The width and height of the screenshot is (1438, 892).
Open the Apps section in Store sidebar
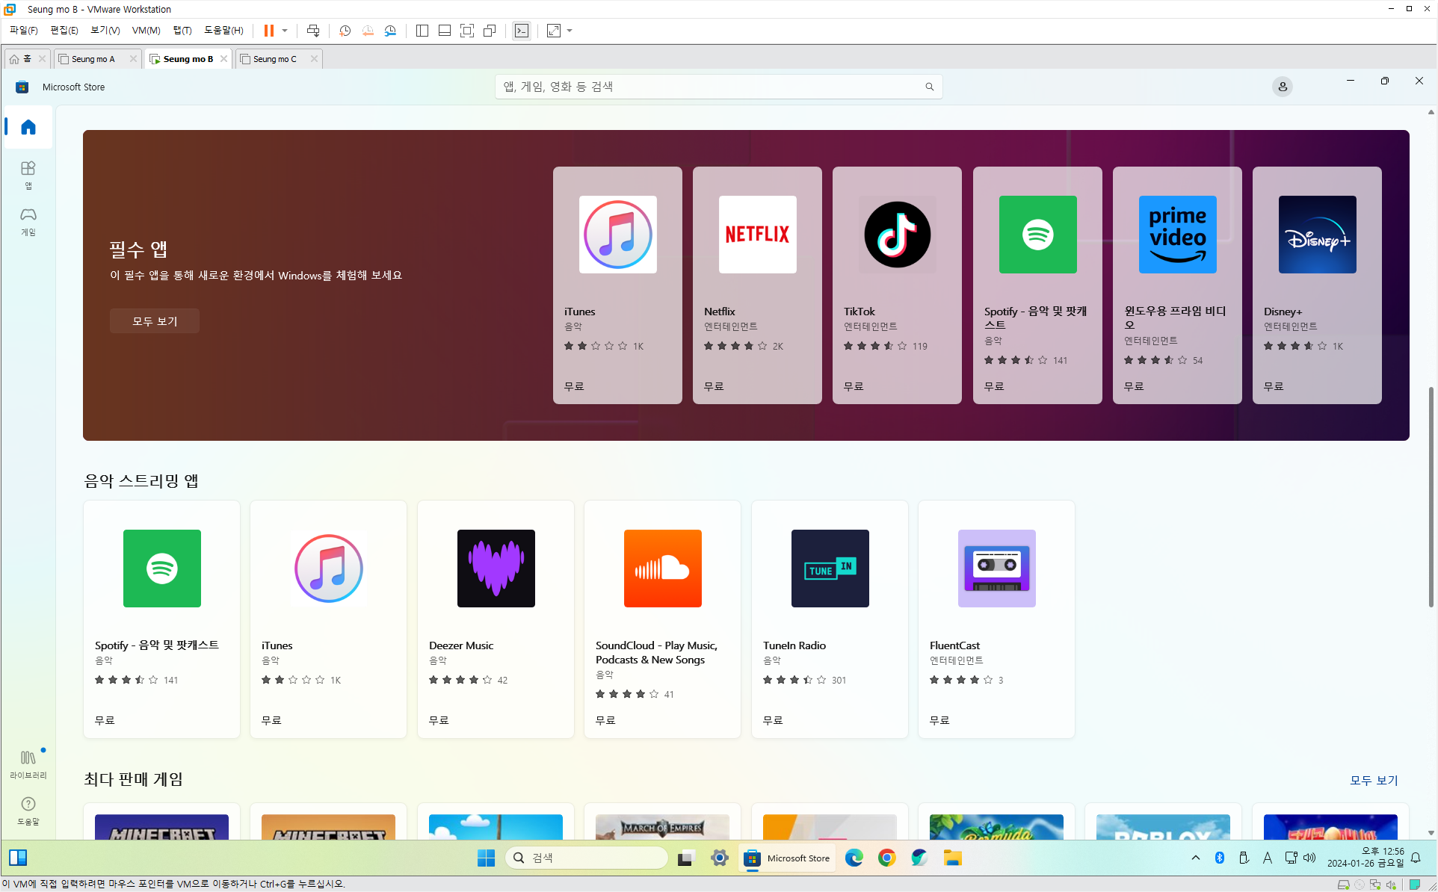tap(28, 174)
